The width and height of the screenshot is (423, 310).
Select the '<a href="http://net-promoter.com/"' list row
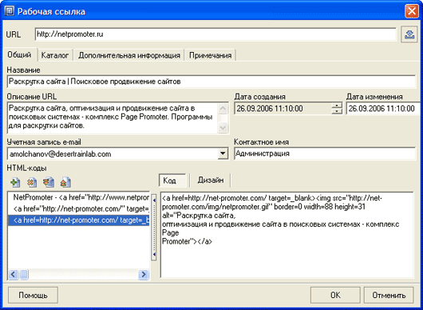(x=79, y=209)
